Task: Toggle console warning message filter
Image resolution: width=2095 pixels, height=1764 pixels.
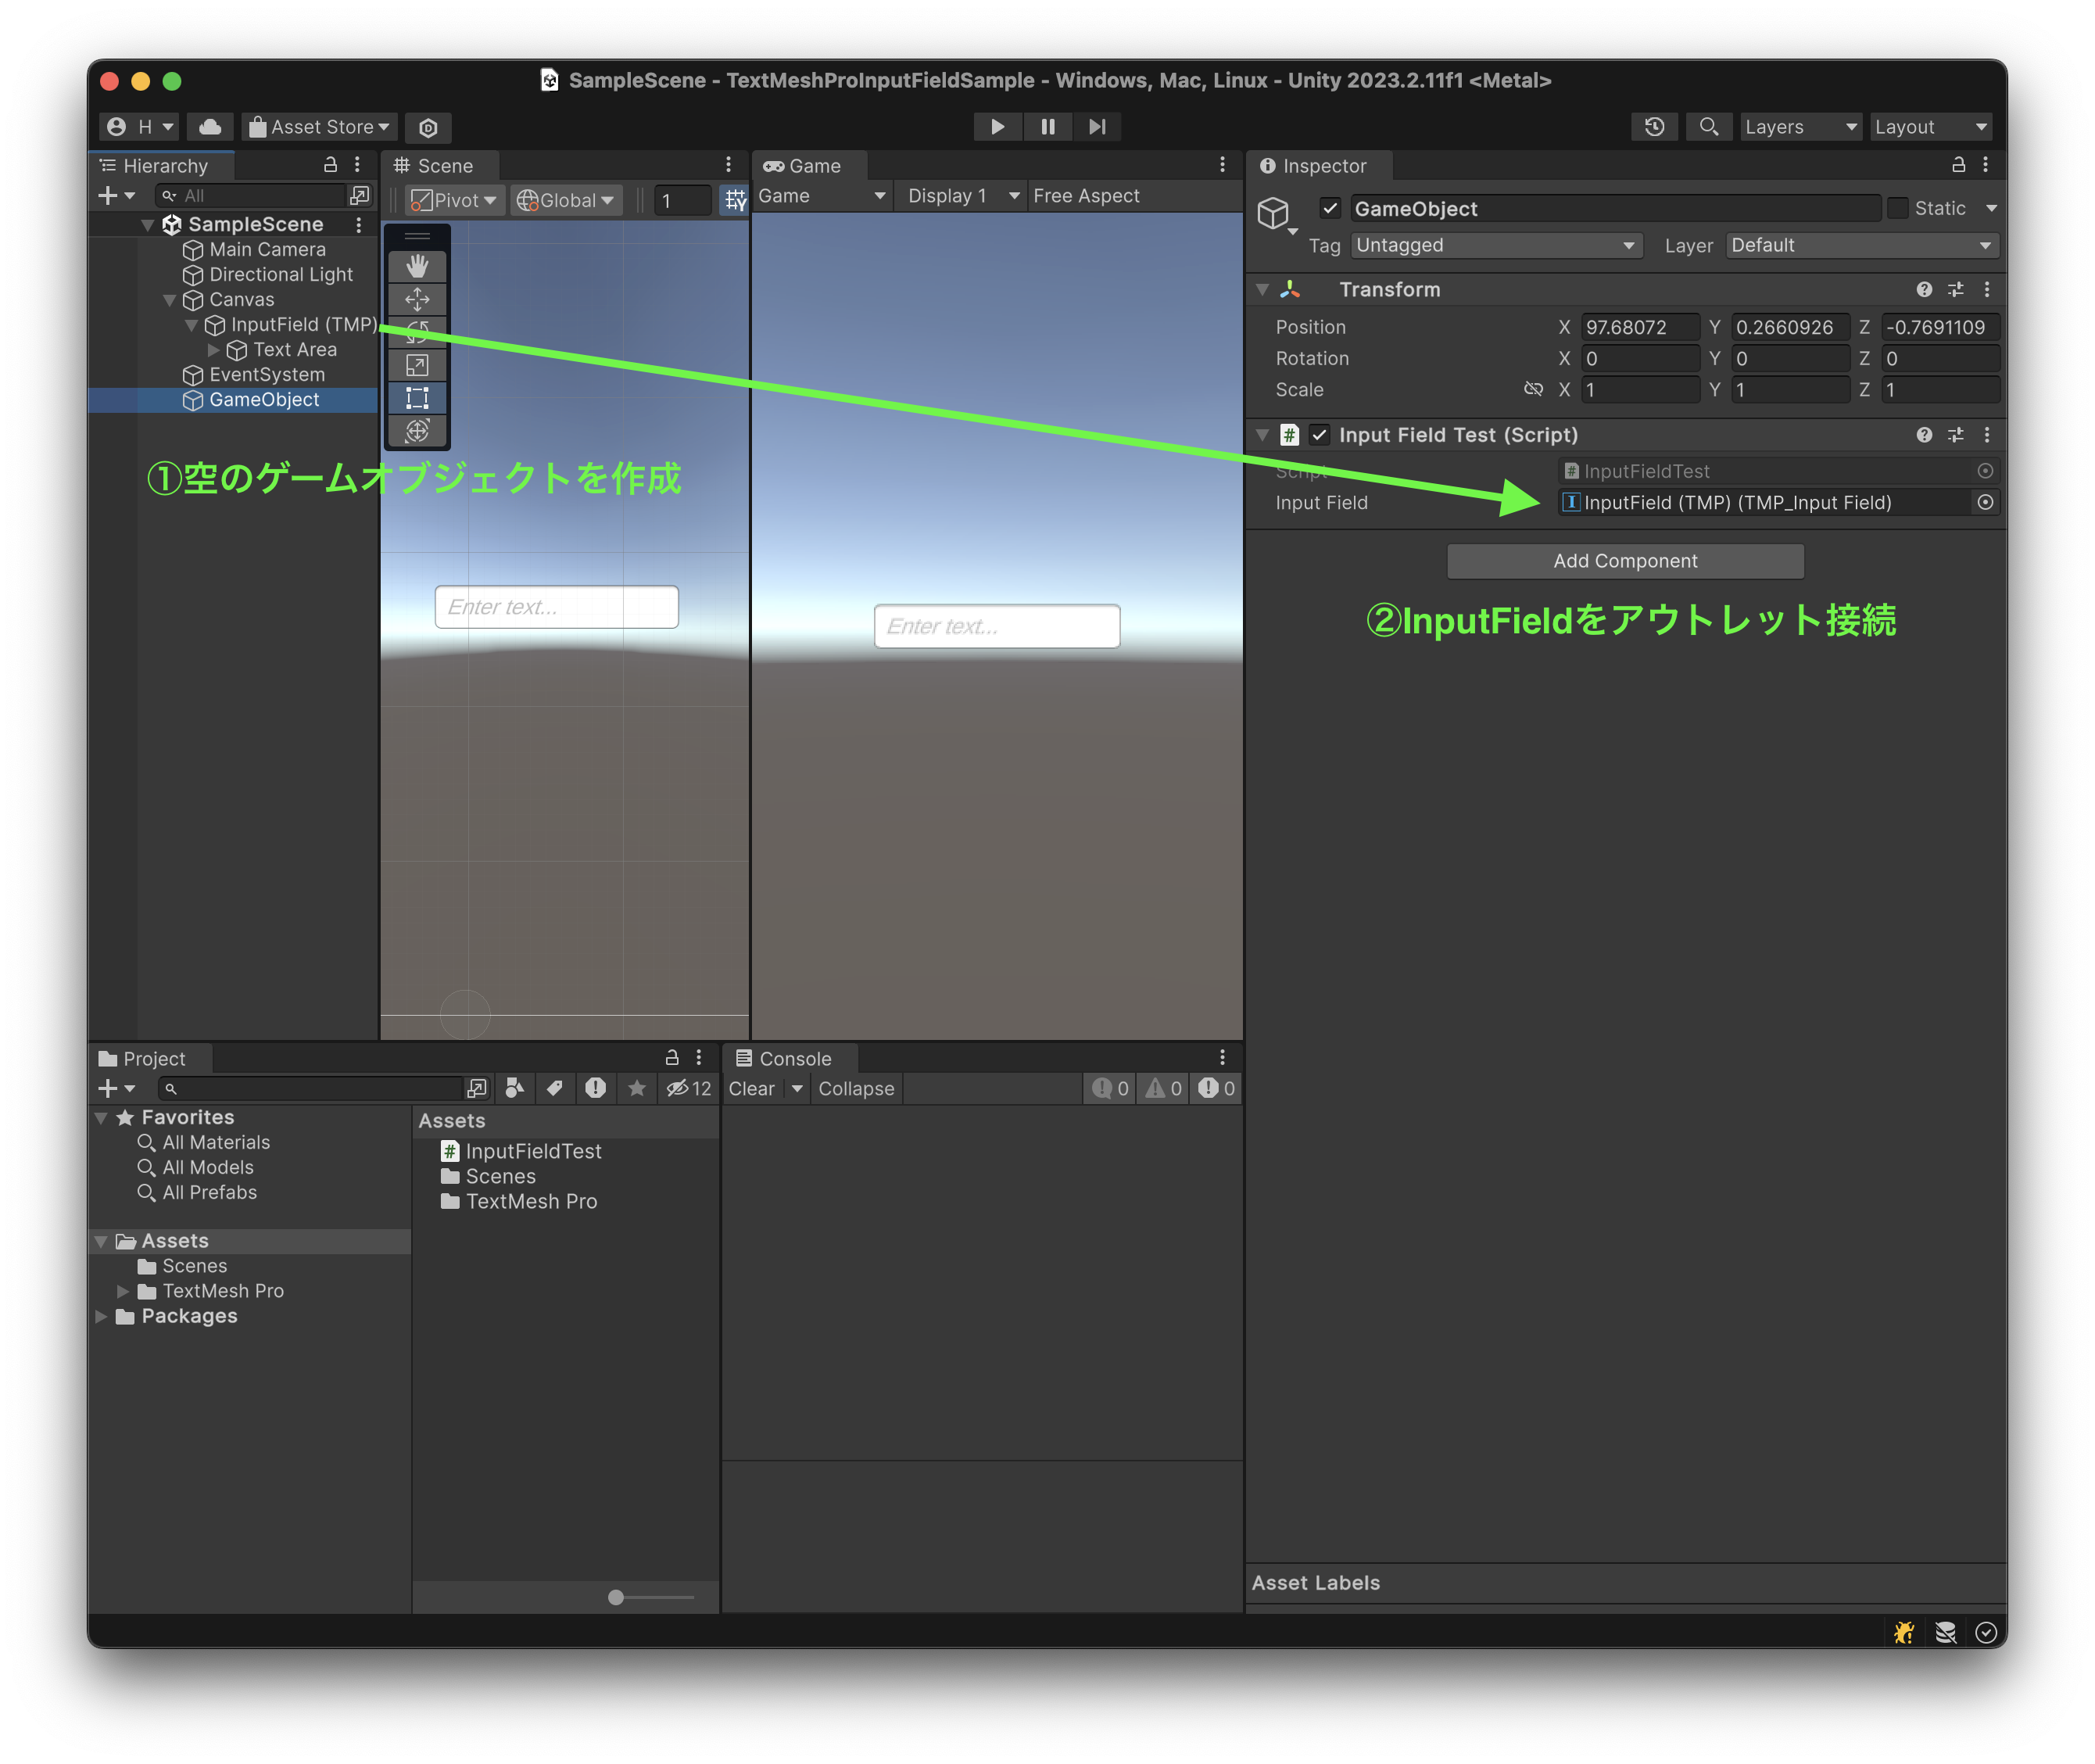Action: coord(1162,1088)
